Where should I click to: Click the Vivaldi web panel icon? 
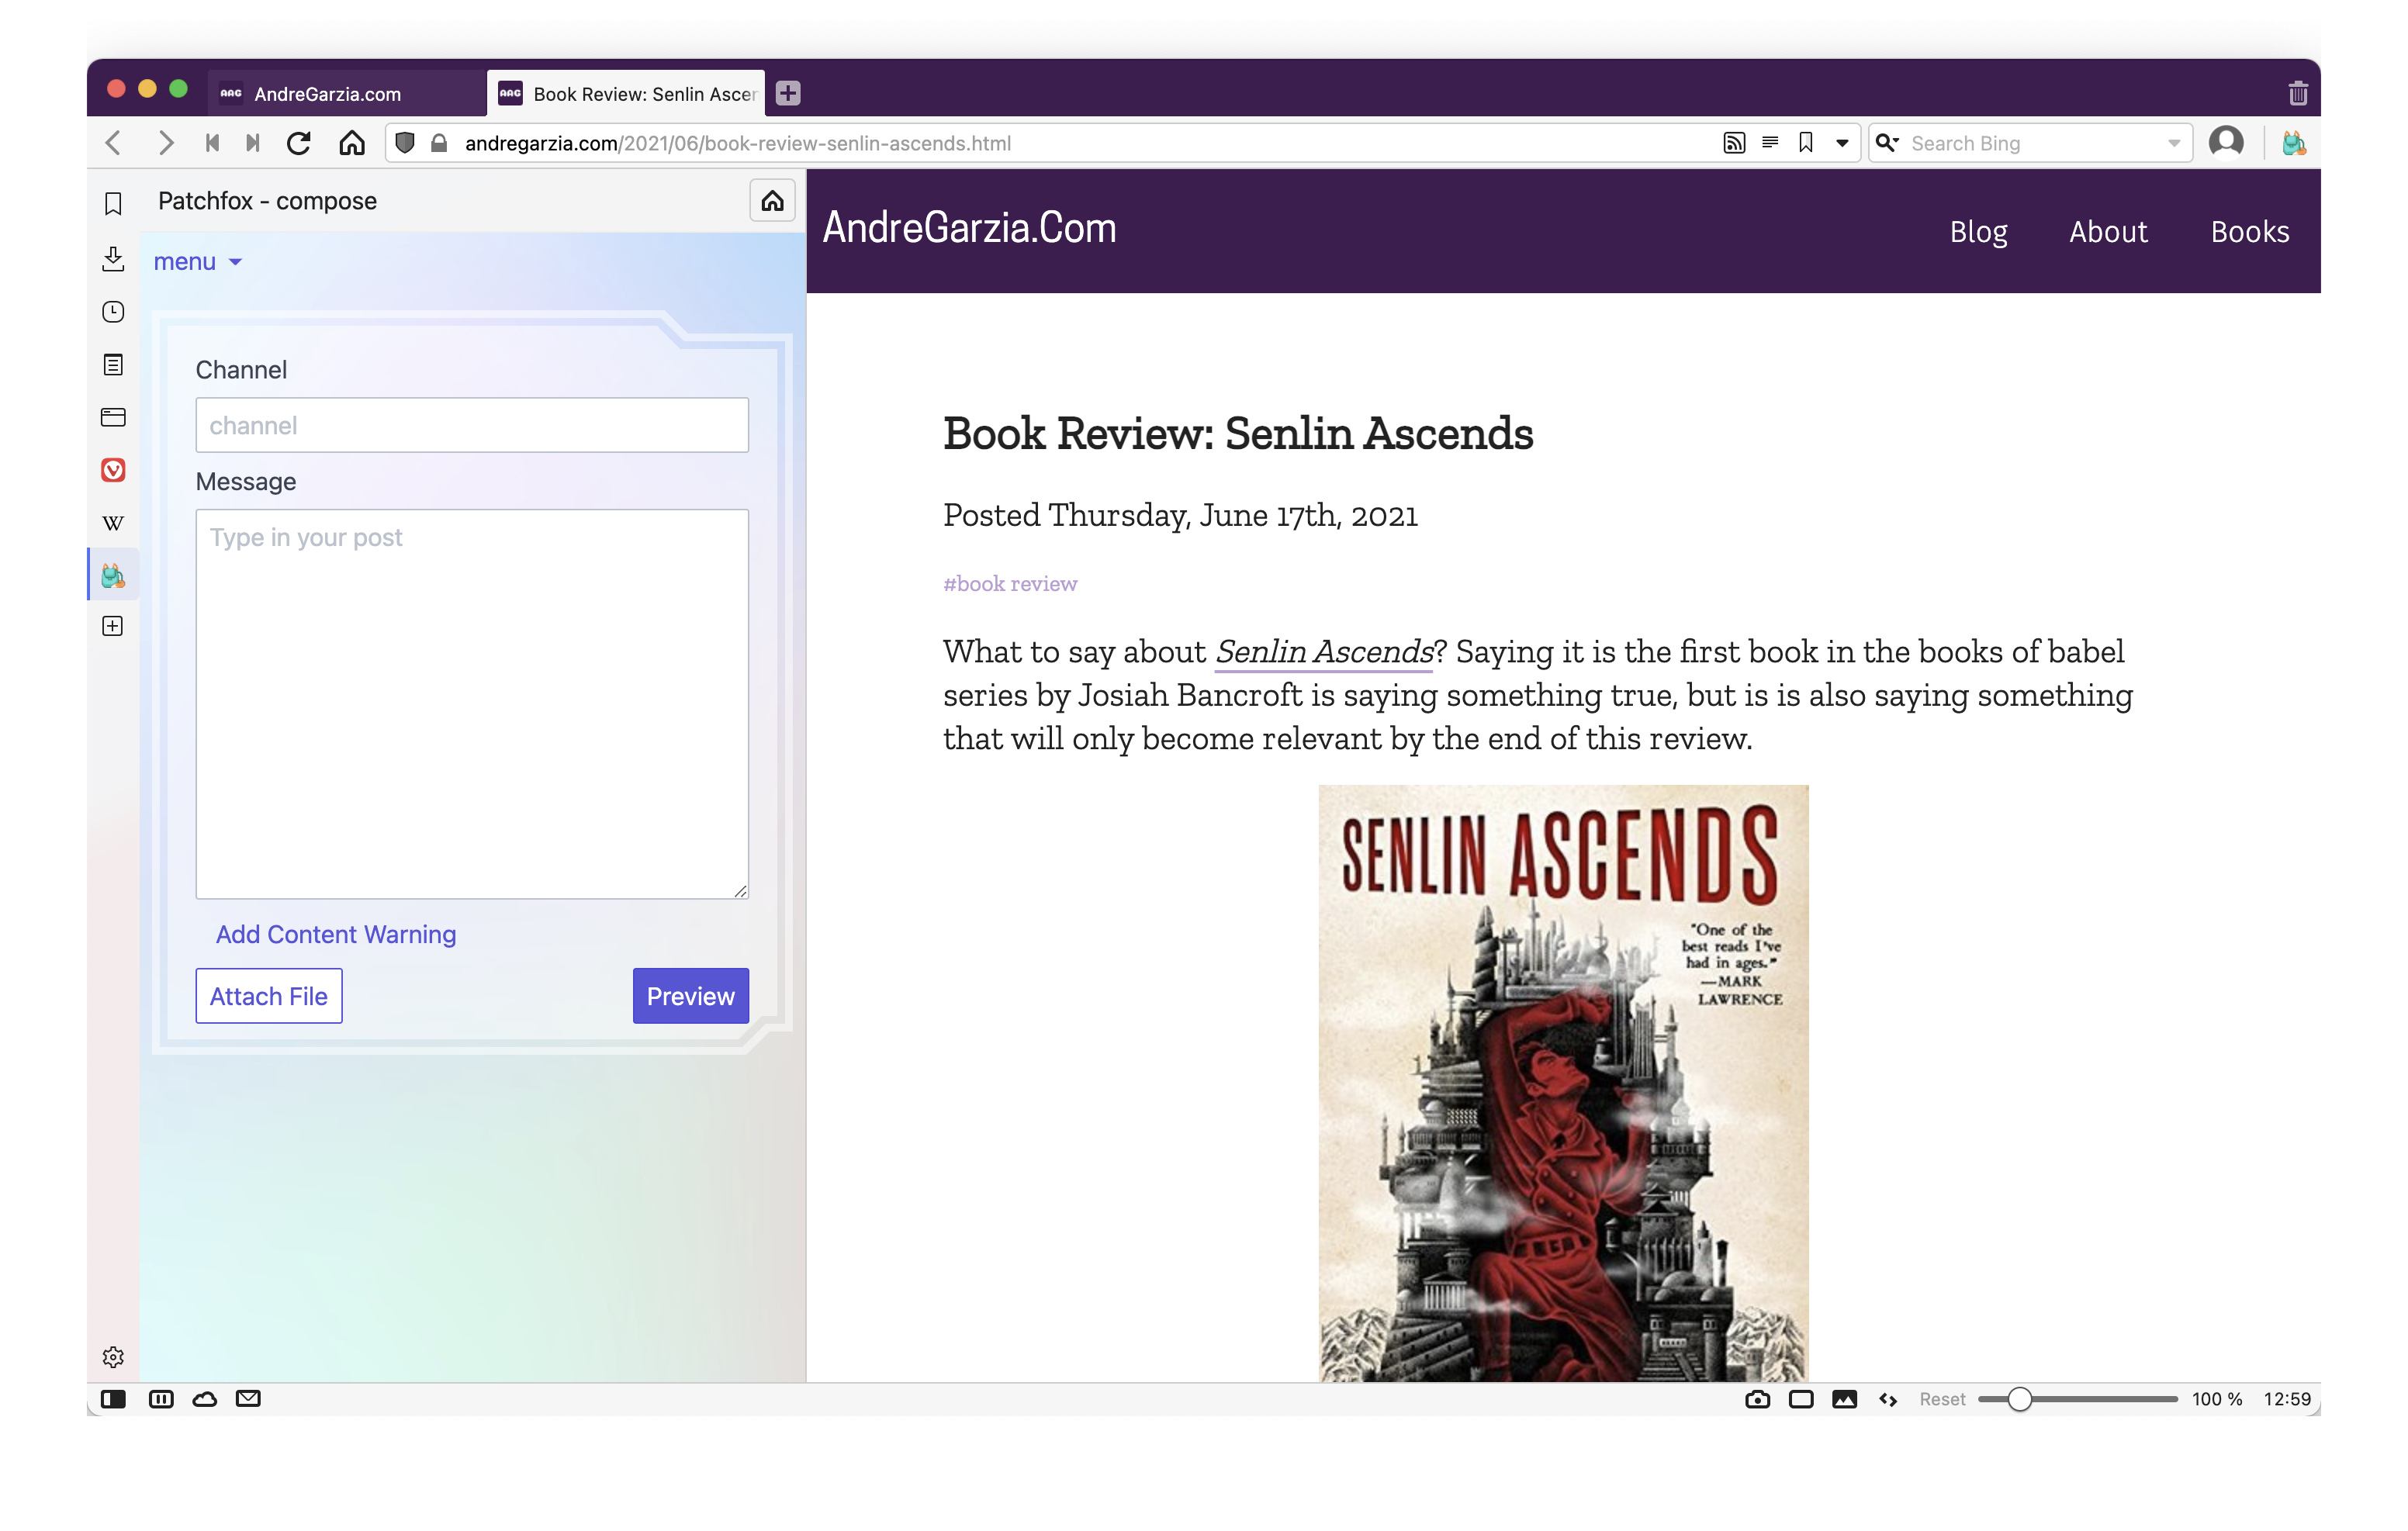[x=113, y=470]
